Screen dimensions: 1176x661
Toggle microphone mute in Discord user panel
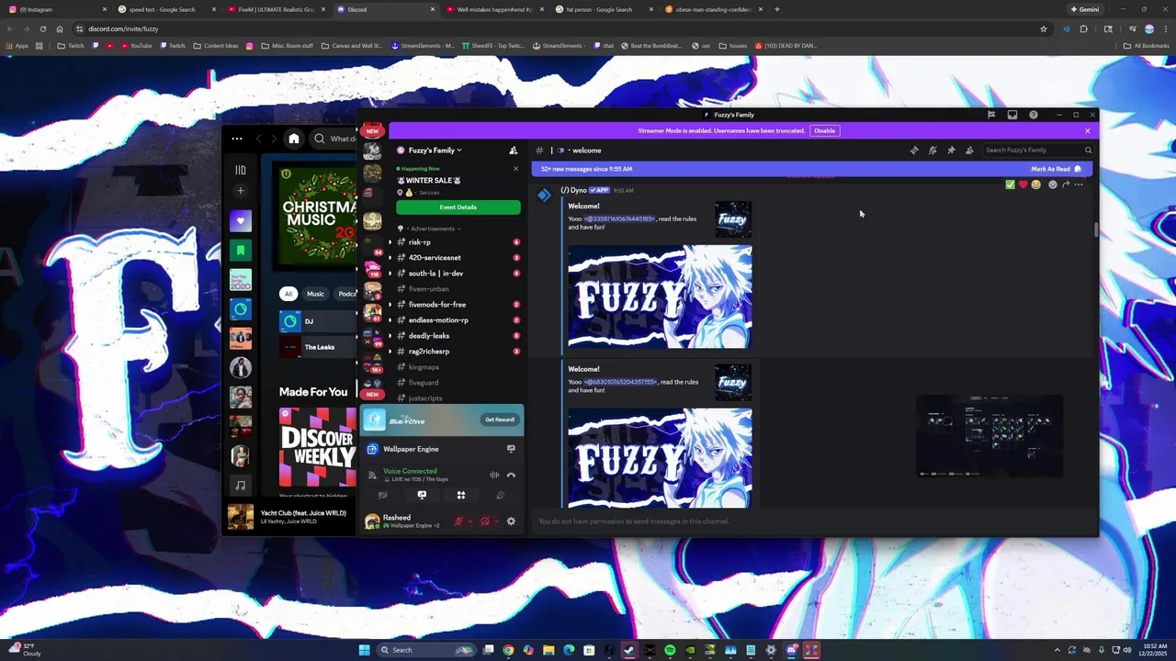coord(458,521)
